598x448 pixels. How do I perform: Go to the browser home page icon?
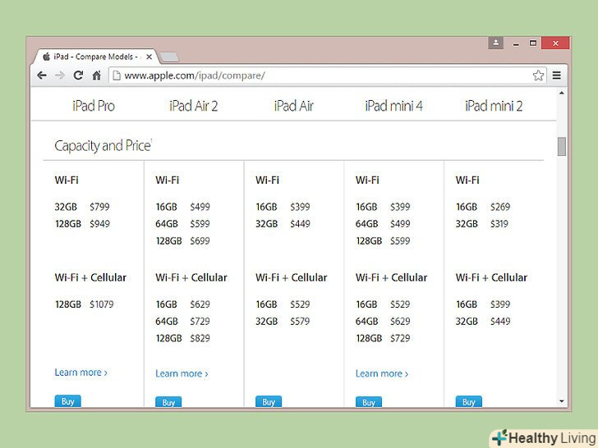point(96,75)
